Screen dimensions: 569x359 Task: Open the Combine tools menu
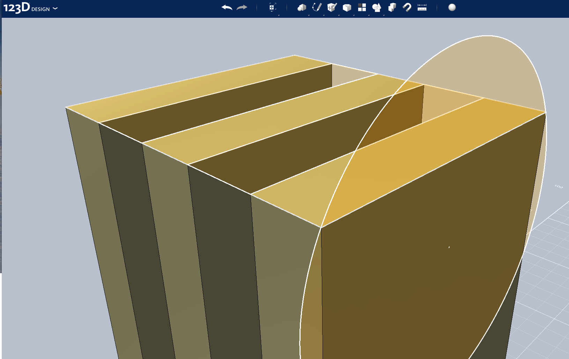(392, 7)
